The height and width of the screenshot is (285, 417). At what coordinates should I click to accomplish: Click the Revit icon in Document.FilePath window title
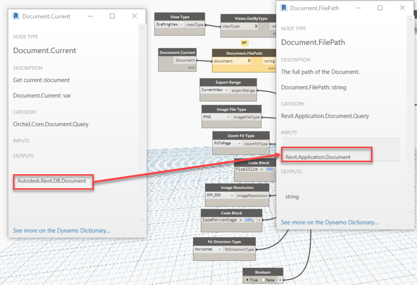point(284,8)
